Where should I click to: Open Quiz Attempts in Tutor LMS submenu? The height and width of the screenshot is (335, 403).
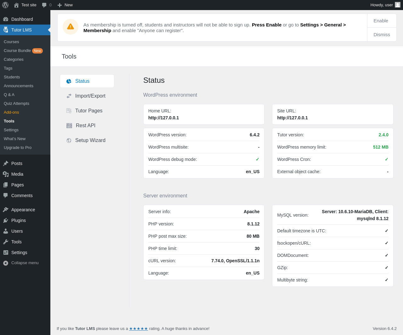coord(16,104)
